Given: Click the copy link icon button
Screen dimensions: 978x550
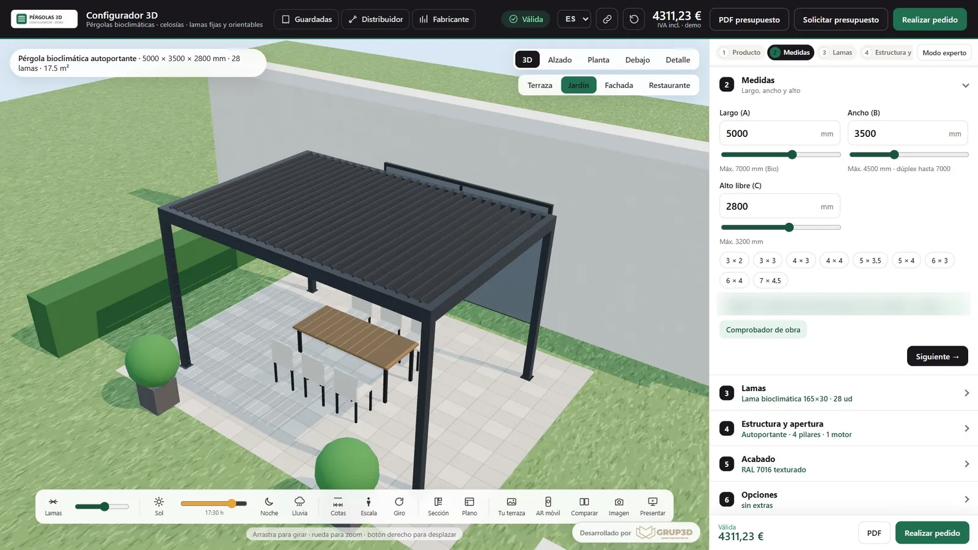Looking at the screenshot, I should (607, 19).
